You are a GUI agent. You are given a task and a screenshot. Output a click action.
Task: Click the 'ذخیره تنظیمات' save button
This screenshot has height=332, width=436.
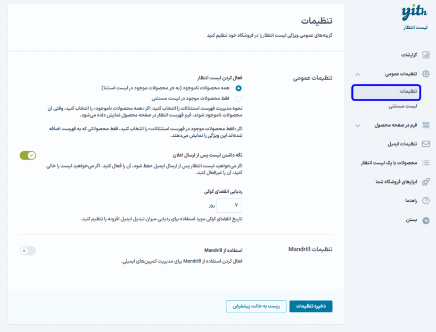(x=311, y=306)
